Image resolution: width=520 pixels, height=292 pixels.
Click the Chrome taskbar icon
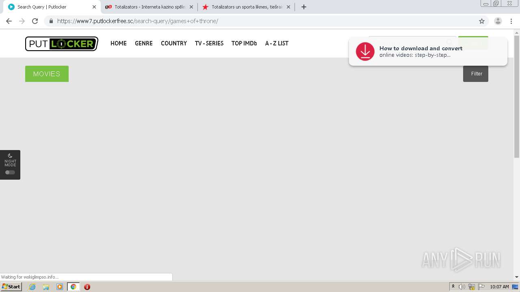73,287
